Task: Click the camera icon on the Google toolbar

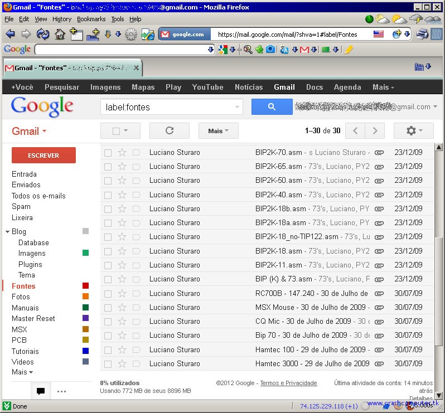Action: point(270,50)
